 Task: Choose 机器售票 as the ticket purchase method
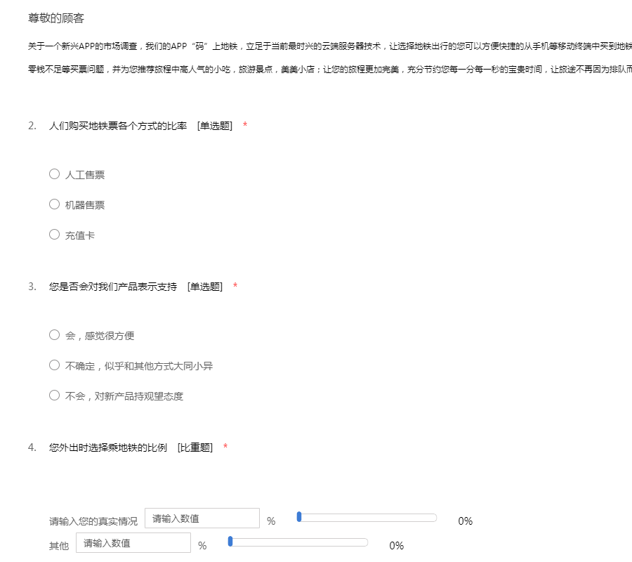[x=55, y=204]
